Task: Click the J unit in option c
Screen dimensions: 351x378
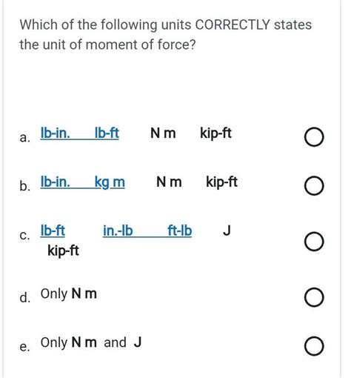Action: pyautogui.click(x=227, y=231)
